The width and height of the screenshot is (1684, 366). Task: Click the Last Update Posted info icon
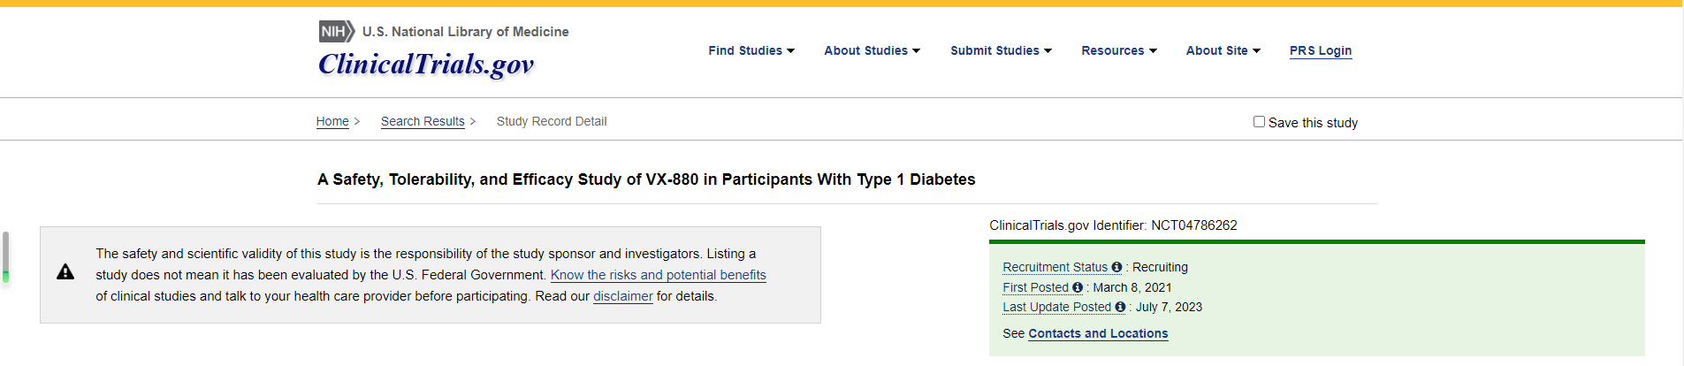[1120, 307]
